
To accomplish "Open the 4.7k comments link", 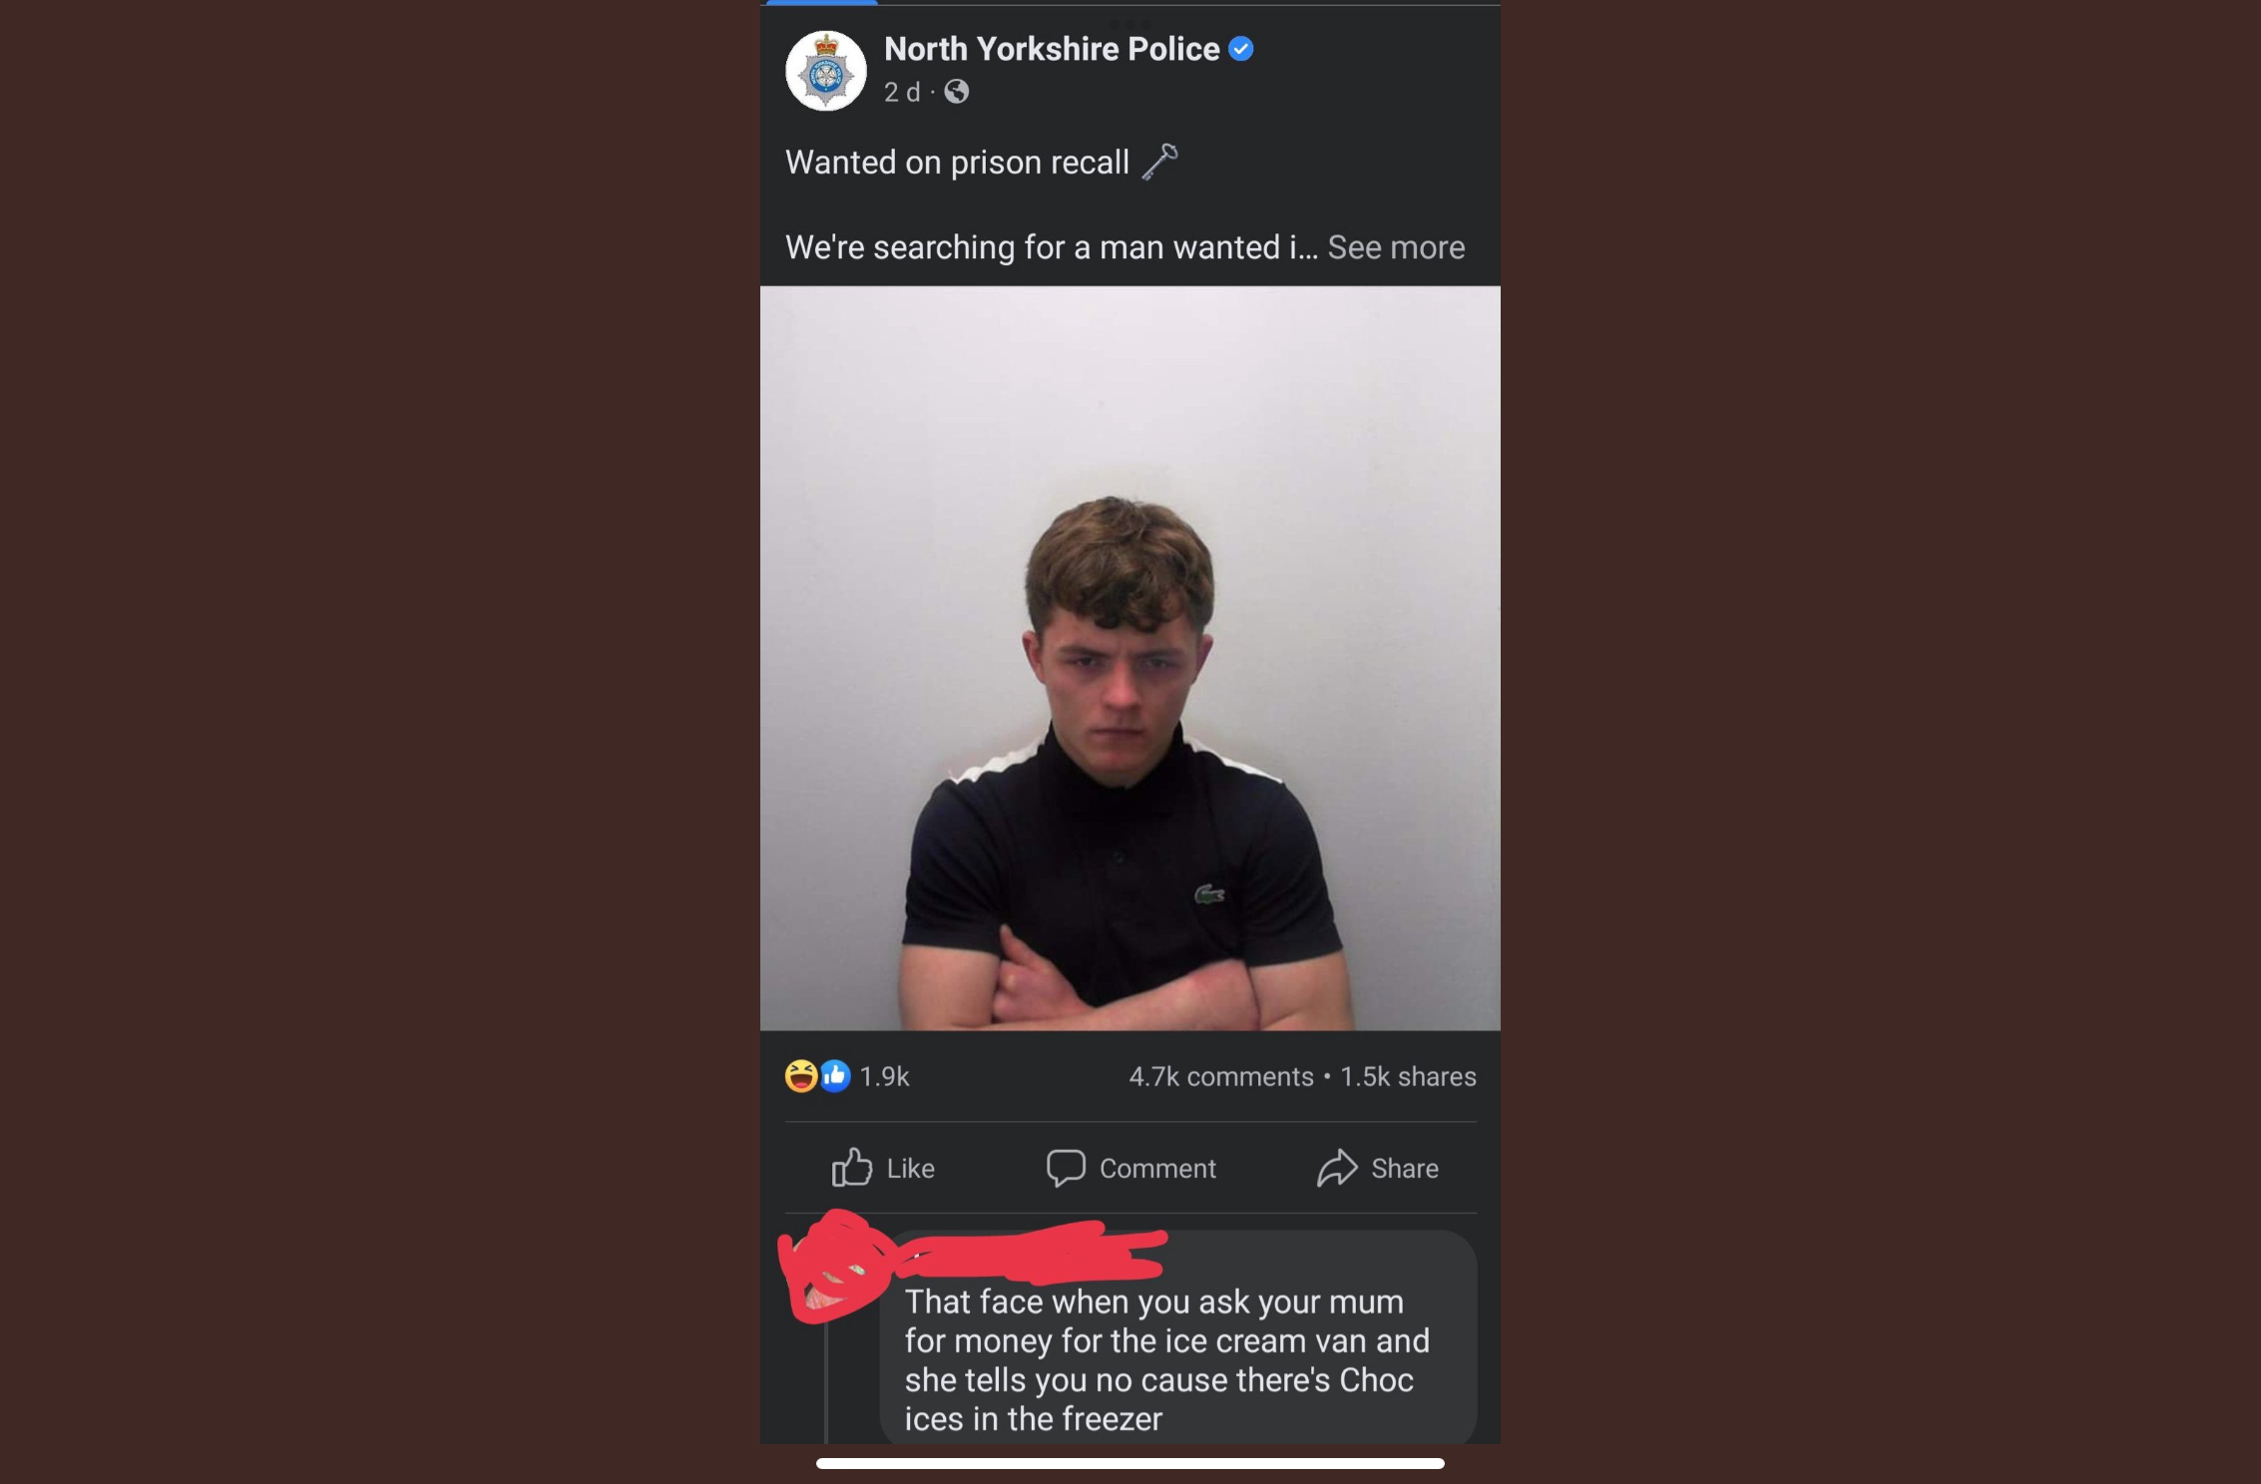I will tap(1220, 1077).
